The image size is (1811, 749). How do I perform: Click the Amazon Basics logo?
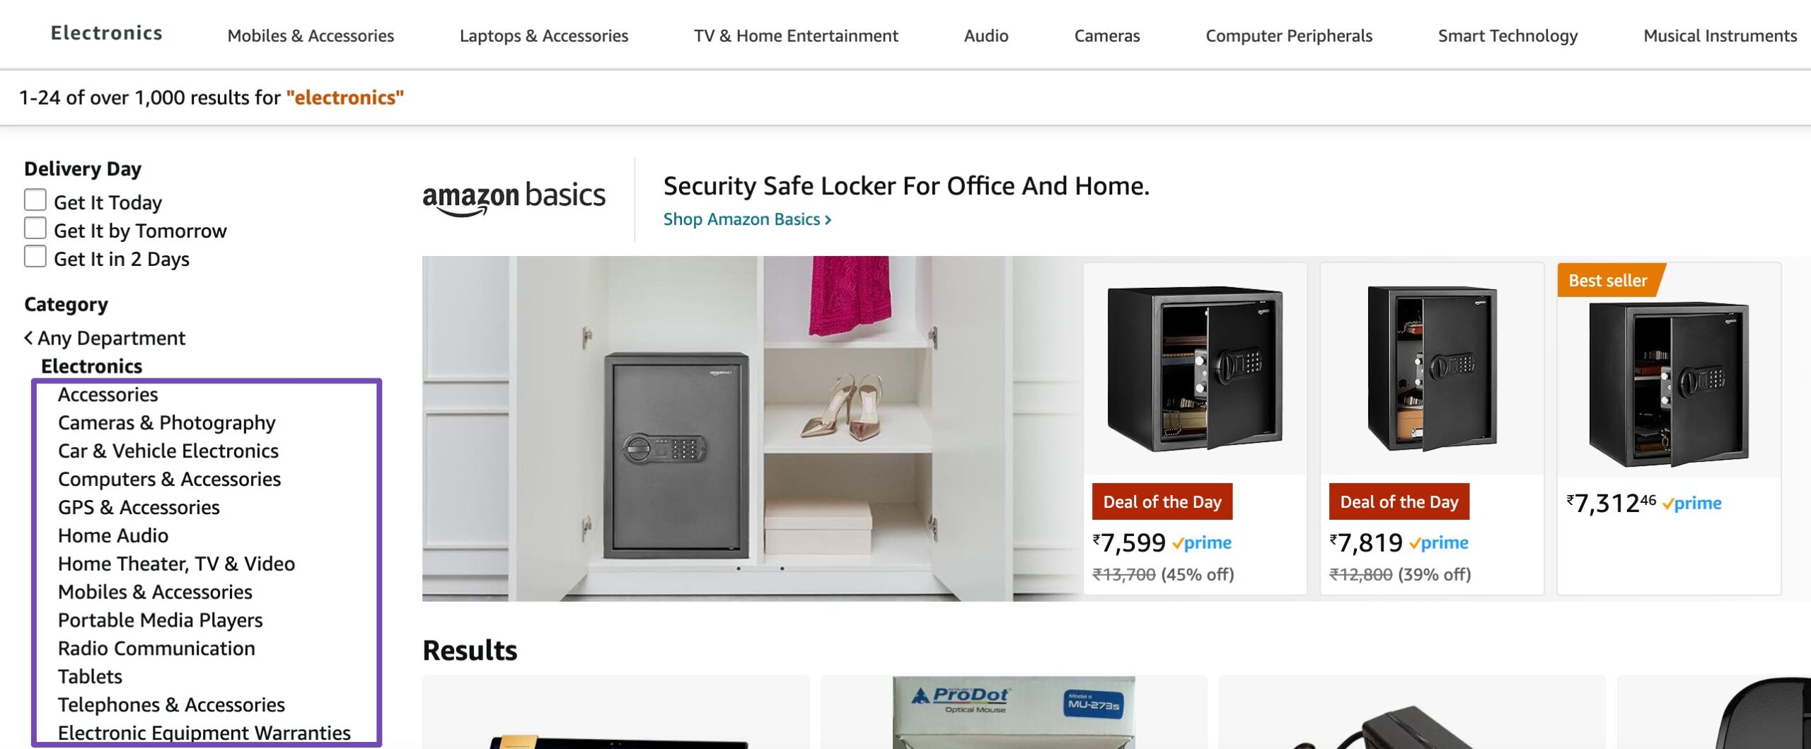click(x=514, y=198)
